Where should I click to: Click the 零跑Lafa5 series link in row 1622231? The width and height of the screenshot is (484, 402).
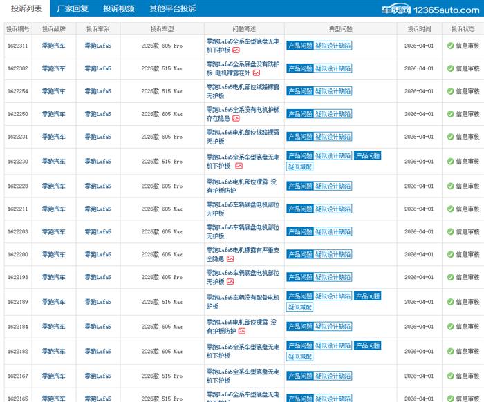click(x=97, y=137)
